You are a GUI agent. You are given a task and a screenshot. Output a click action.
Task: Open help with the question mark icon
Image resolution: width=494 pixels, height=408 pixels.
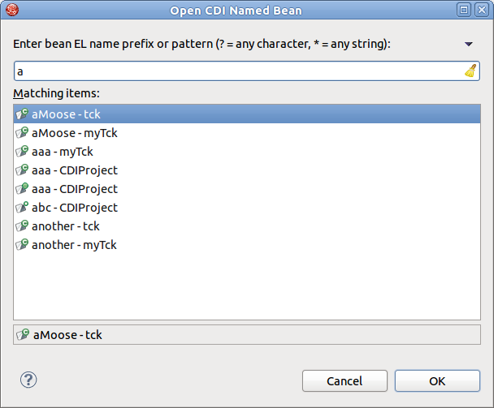pyautogui.click(x=28, y=380)
